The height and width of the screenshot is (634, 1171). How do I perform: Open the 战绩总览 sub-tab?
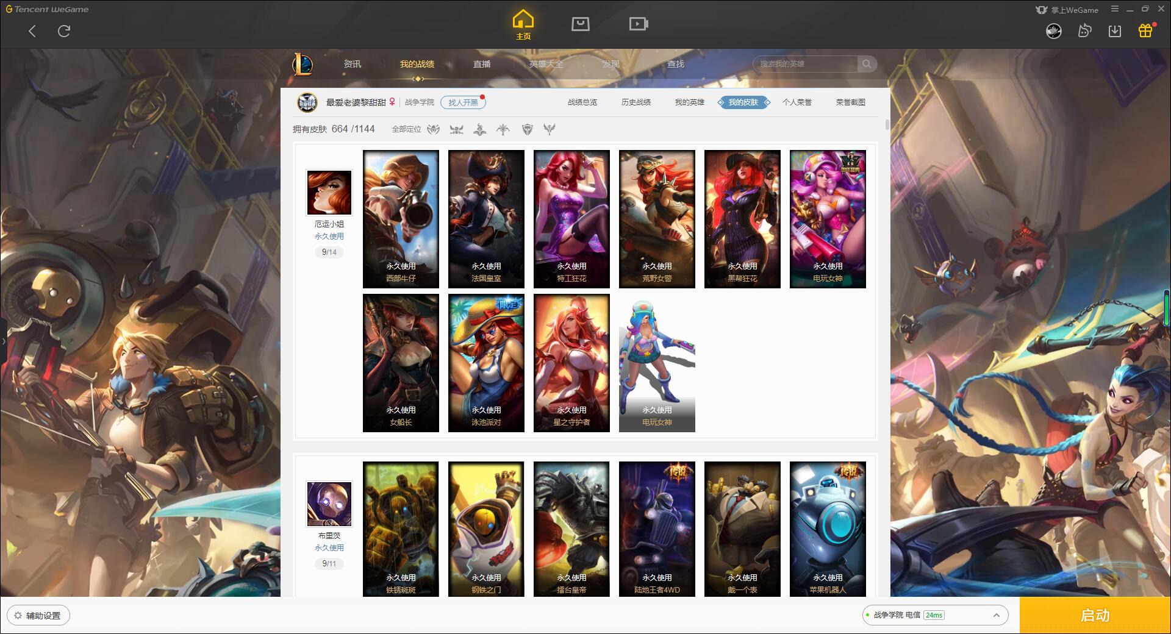582,102
